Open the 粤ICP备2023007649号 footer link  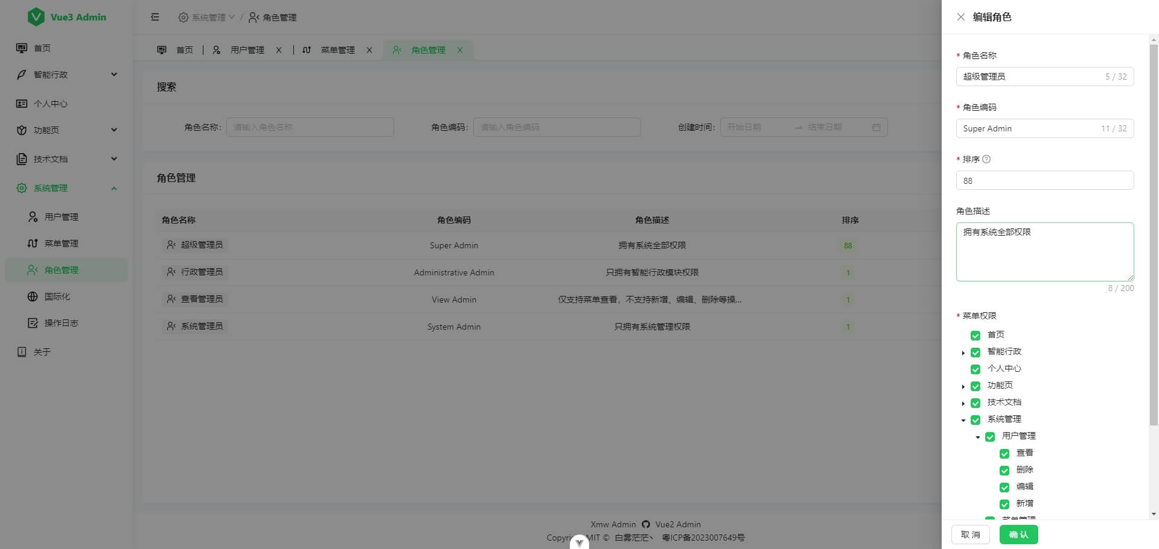[x=703, y=538]
